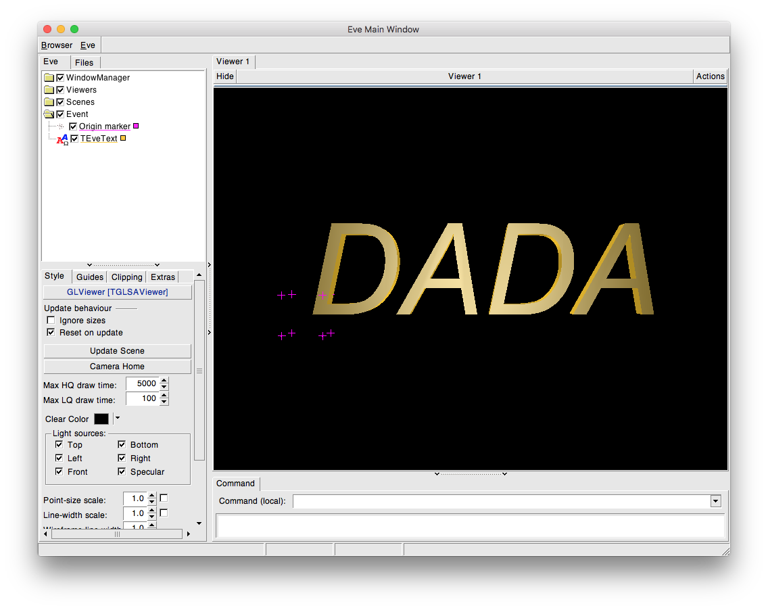Open the Command (local) combo box arrow
The image size is (768, 610).
click(x=716, y=501)
